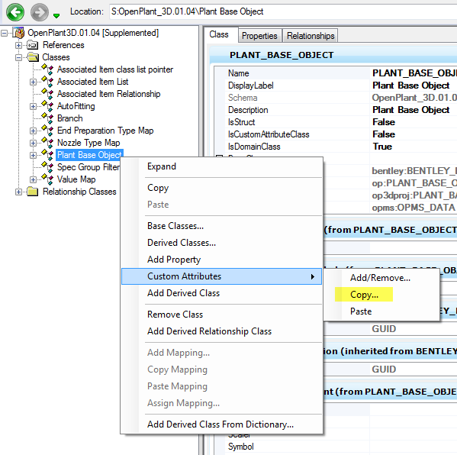This screenshot has width=457, height=455.
Task: Click the Associated Item Relationship class icon
Action: (47, 94)
